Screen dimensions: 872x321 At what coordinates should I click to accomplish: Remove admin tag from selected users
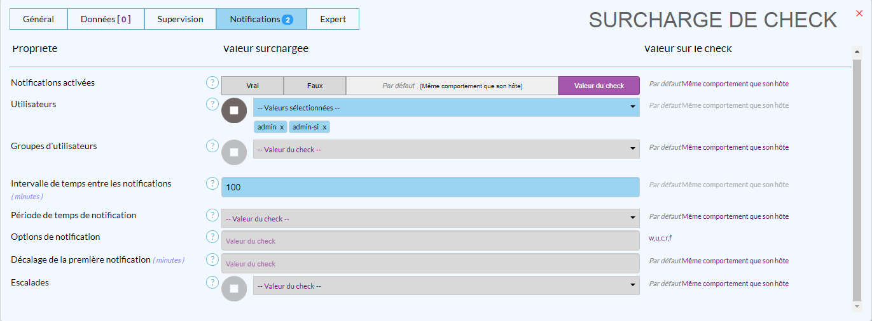point(282,128)
